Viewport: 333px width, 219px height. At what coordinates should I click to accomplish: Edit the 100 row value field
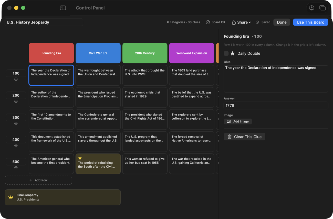click(x=16, y=73)
